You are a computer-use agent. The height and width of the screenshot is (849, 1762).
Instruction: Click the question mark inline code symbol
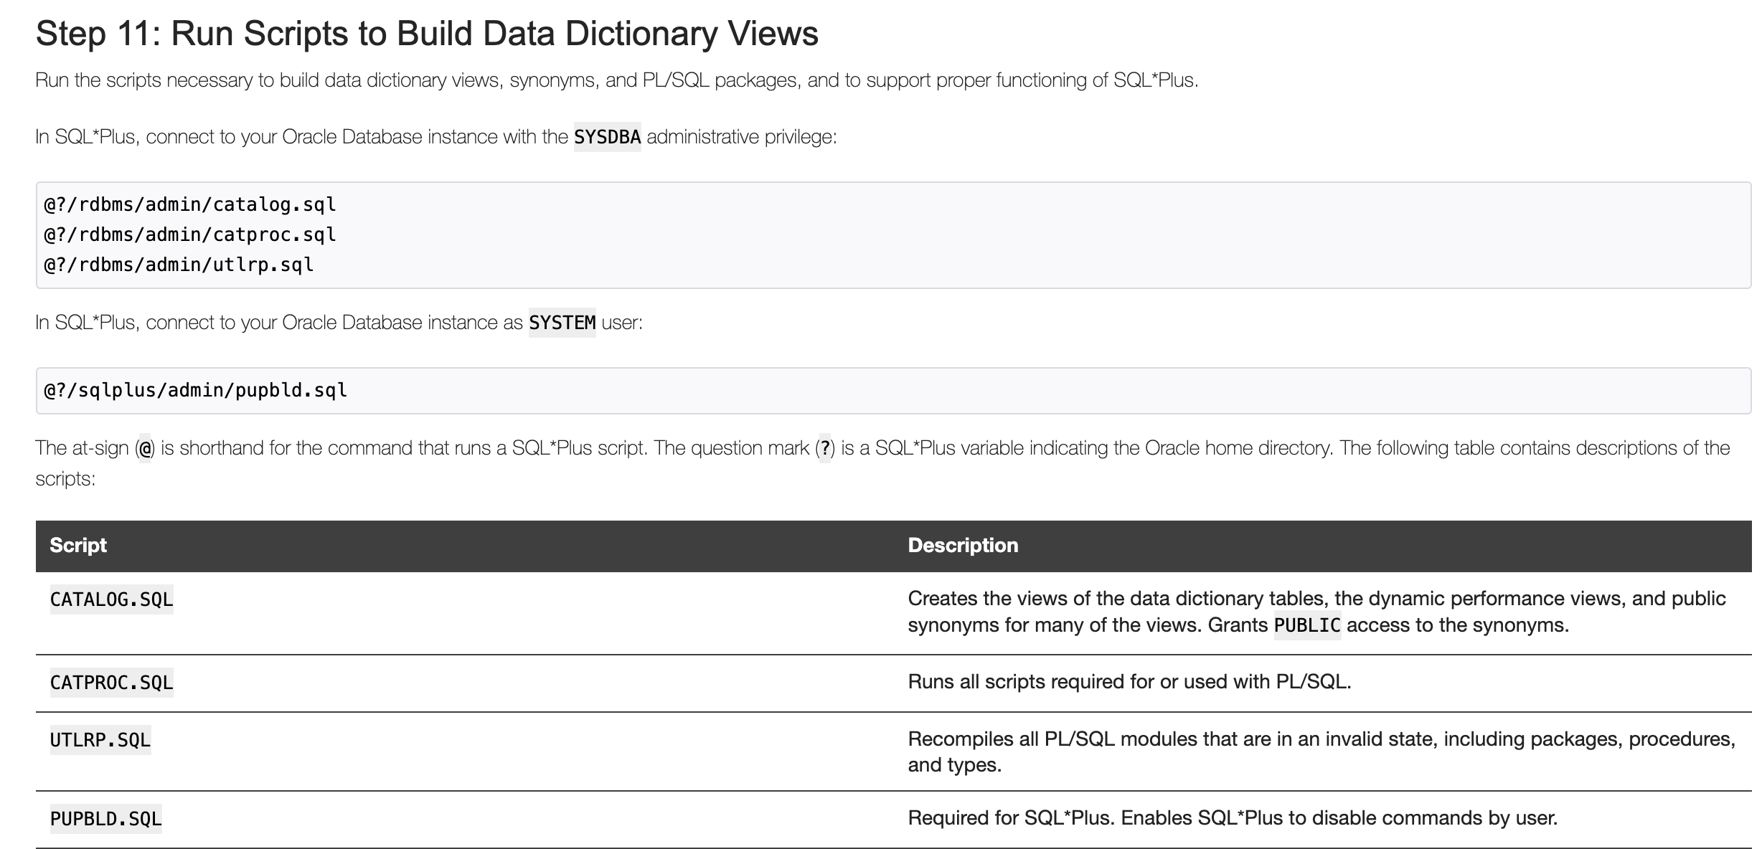[x=825, y=449]
